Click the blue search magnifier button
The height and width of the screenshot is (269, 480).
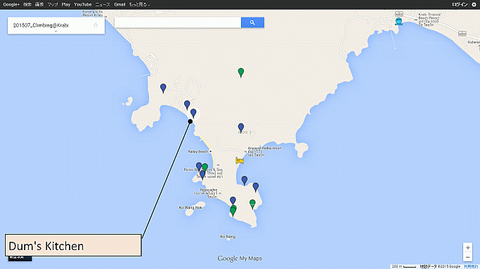pos(252,22)
